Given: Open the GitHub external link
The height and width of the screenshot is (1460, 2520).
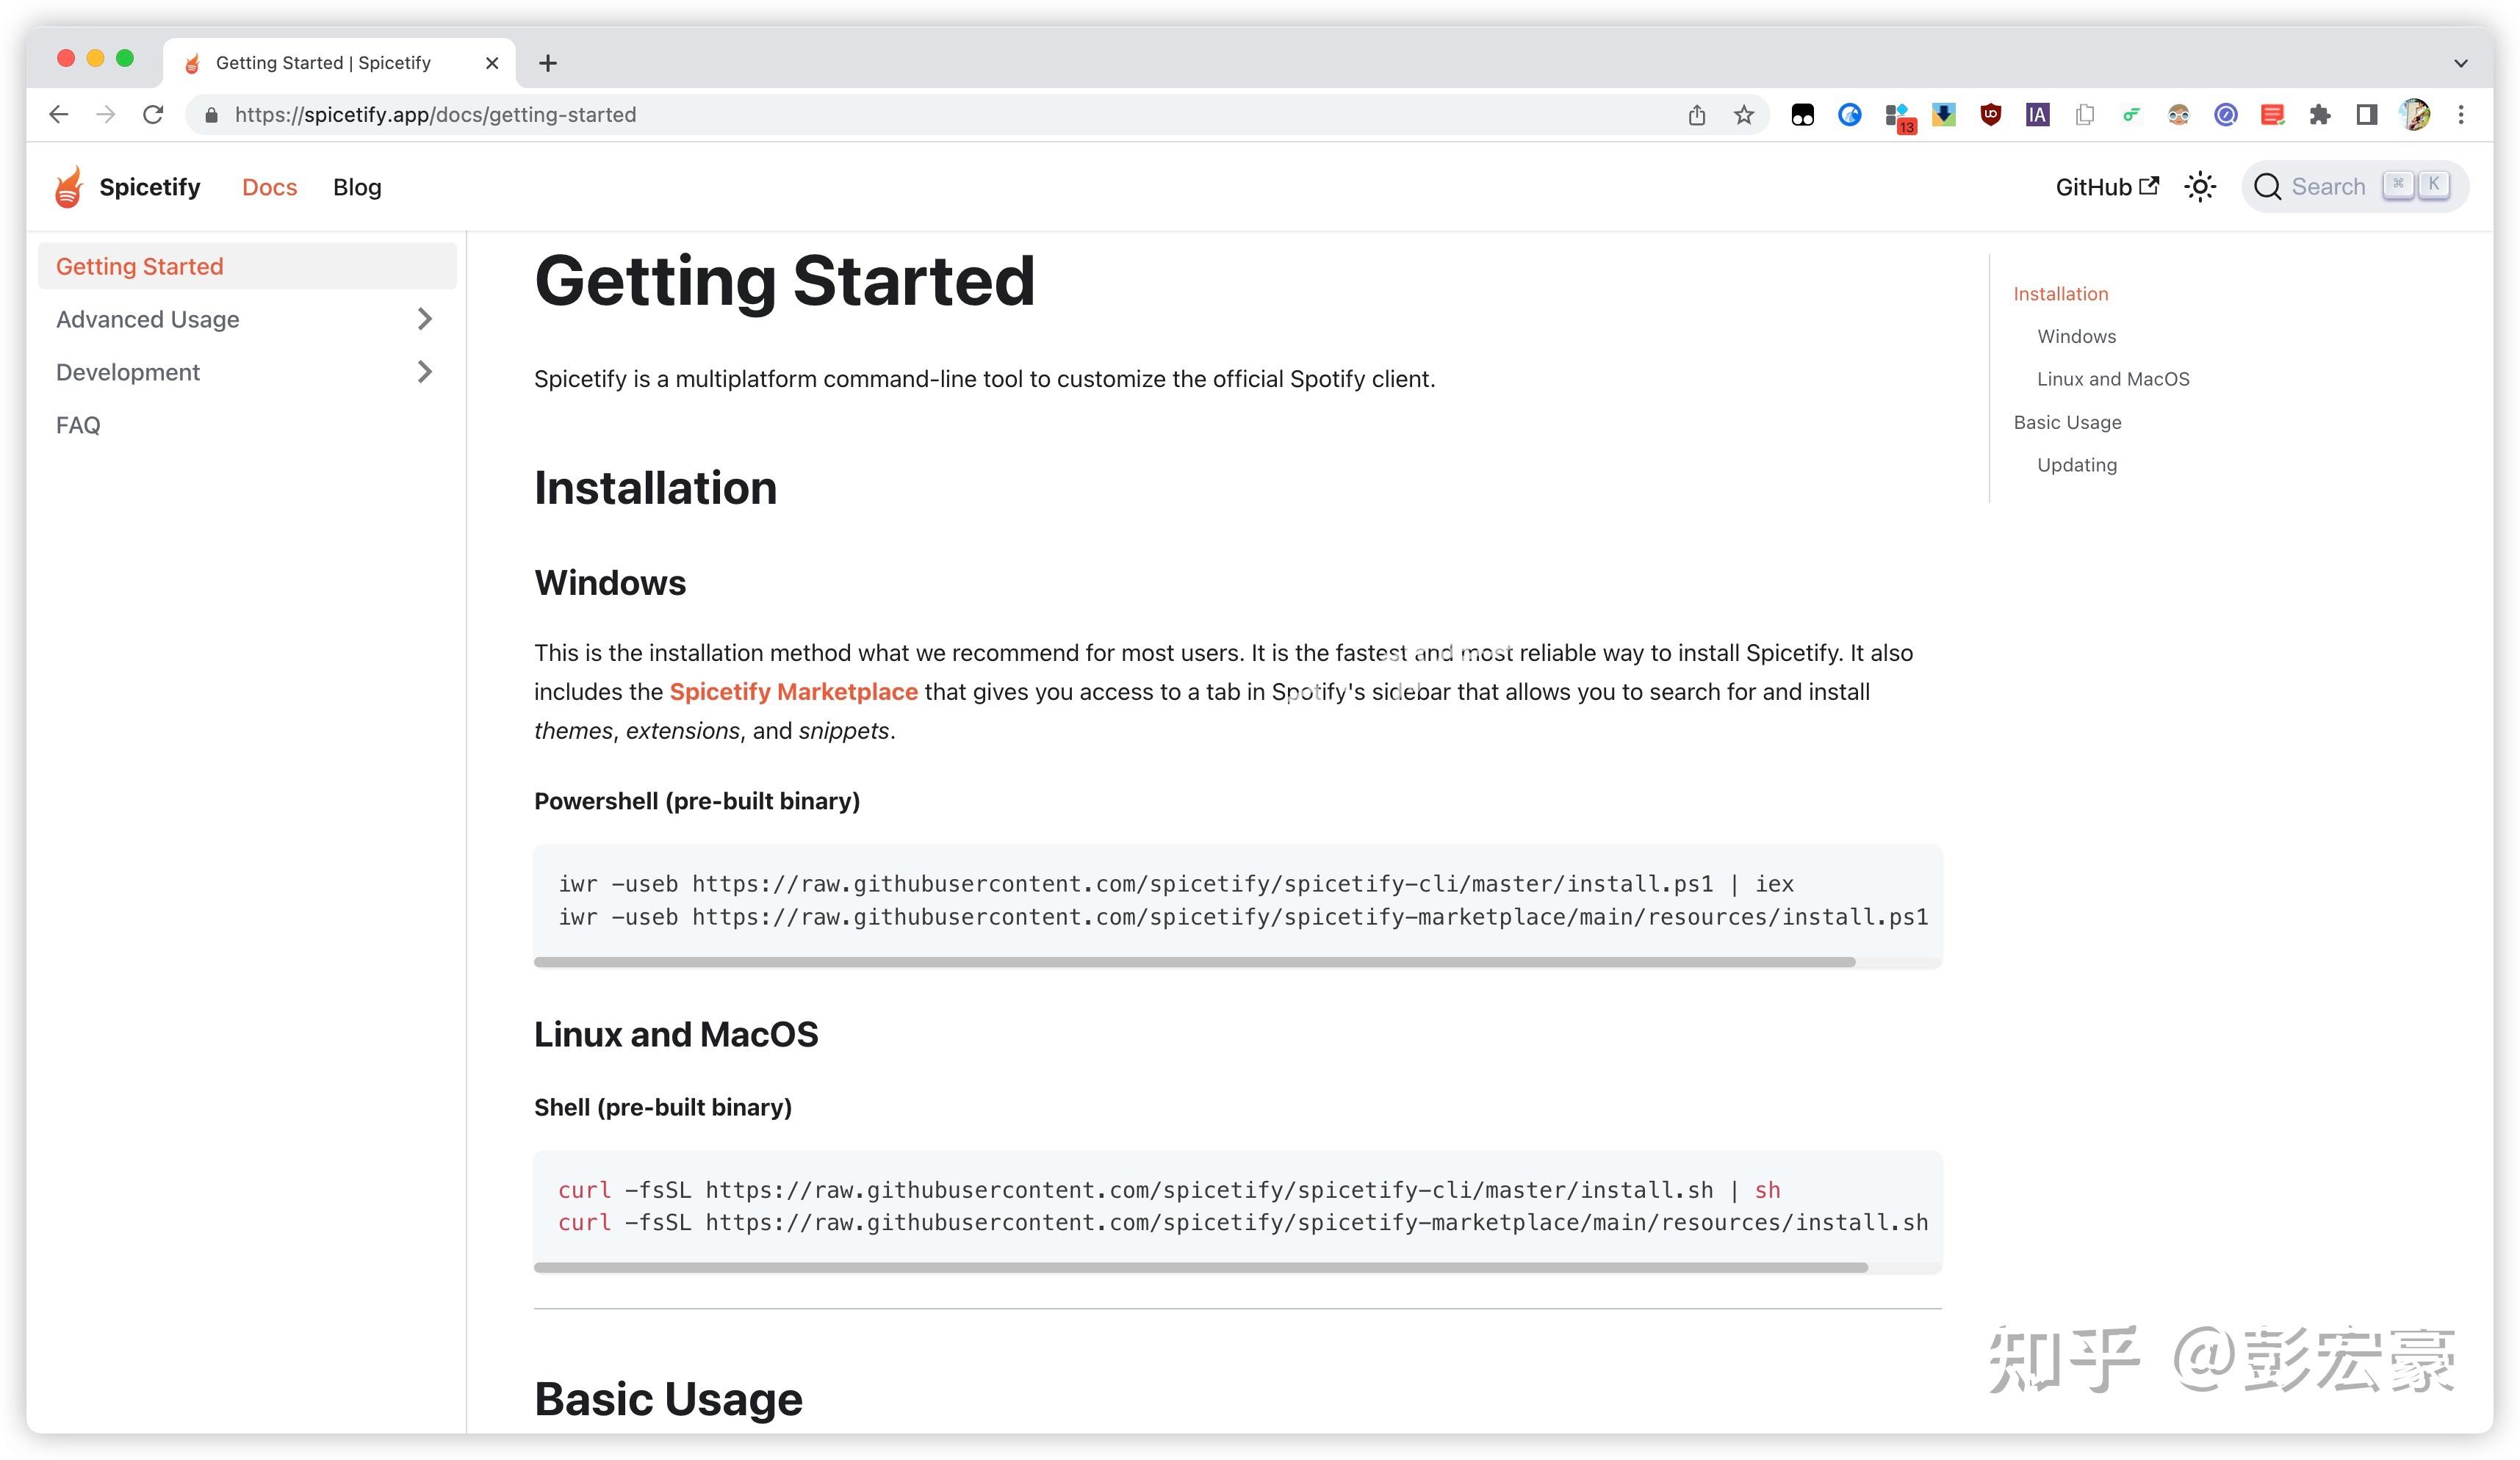Looking at the screenshot, I should click(x=2107, y=187).
